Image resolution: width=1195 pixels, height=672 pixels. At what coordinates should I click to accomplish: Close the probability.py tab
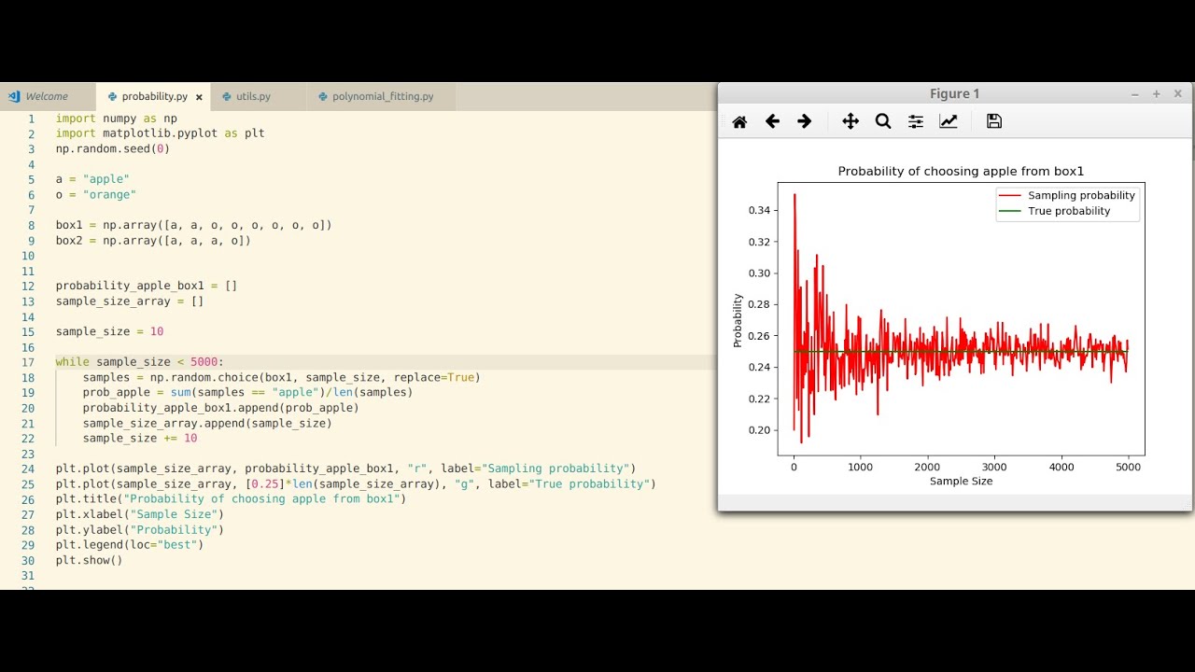[x=199, y=97]
